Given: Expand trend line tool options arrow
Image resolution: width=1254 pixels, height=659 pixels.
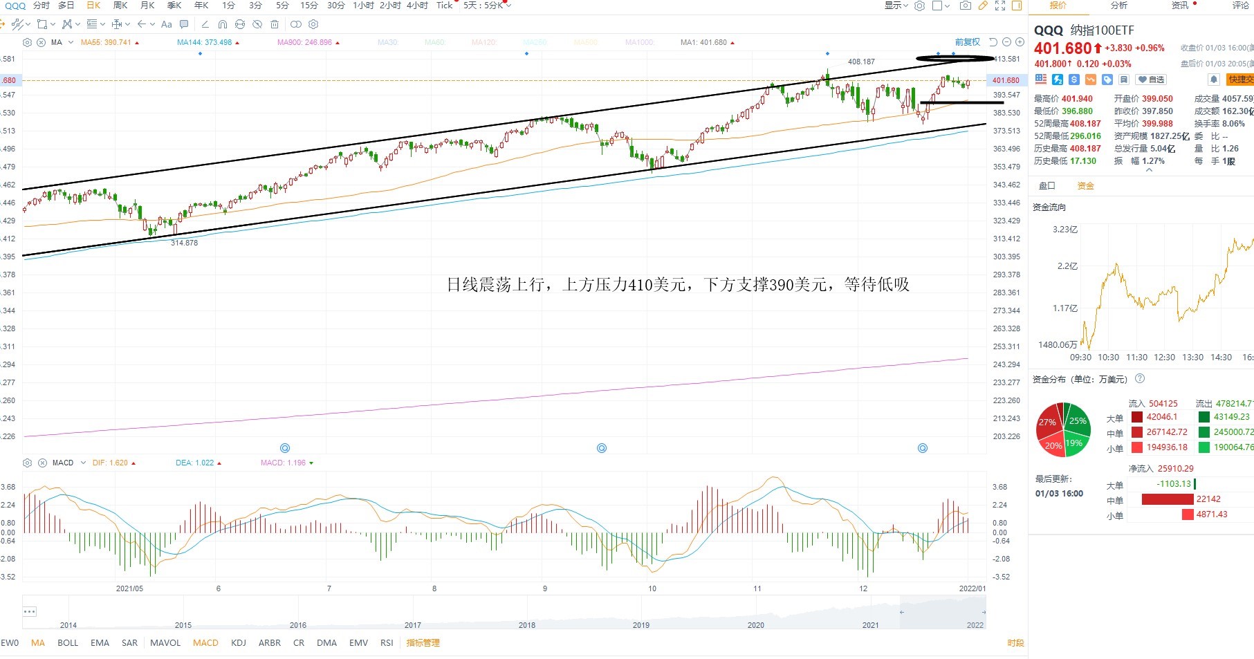Looking at the screenshot, I should click(x=27, y=24).
